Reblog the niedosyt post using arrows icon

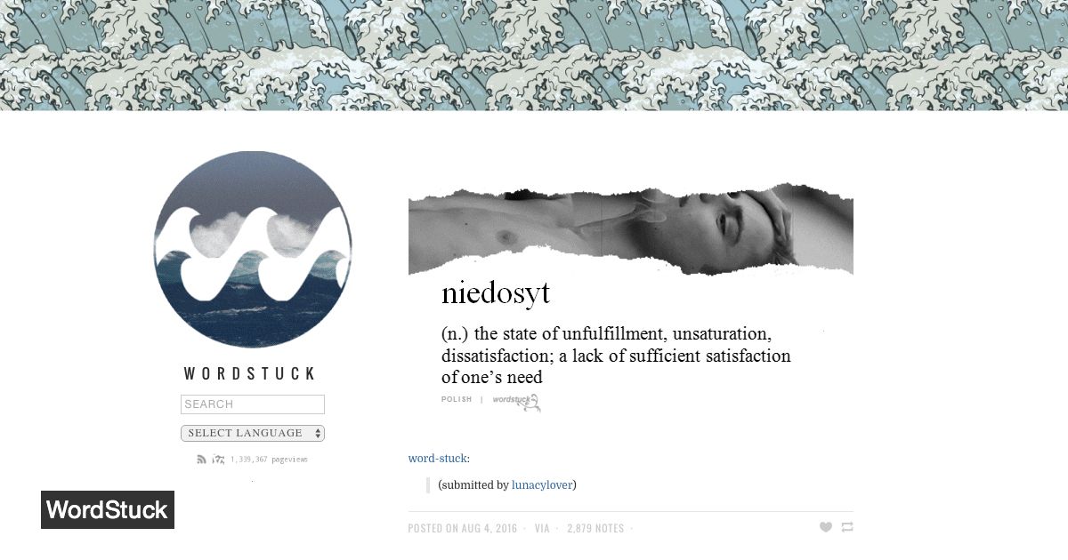[847, 527]
